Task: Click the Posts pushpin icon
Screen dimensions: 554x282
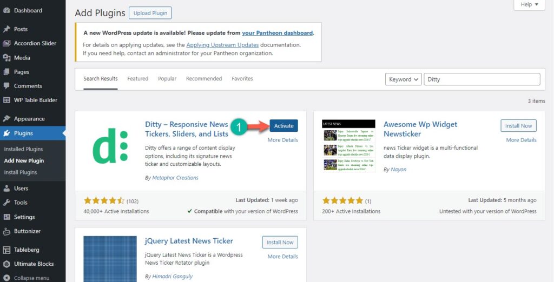Action: click(x=6, y=29)
